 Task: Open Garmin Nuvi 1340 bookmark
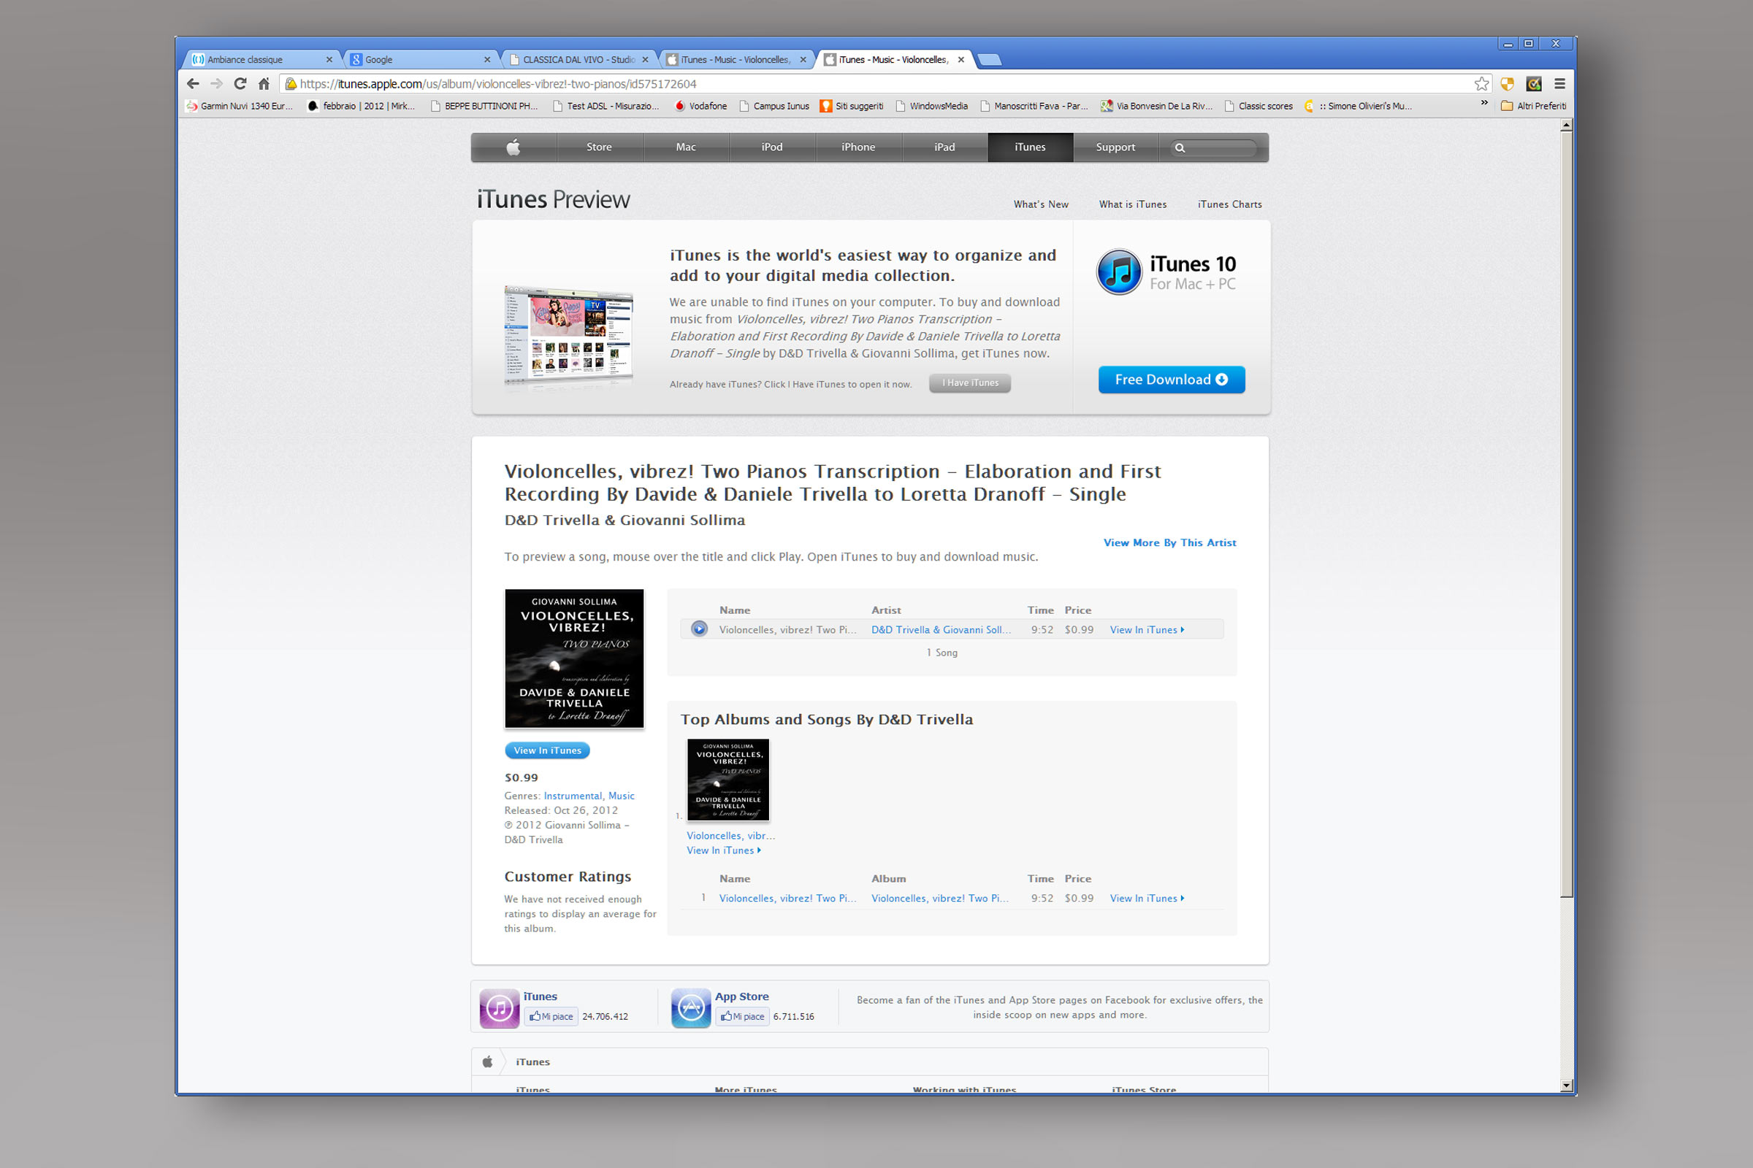pyautogui.click(x=239, y=106)
